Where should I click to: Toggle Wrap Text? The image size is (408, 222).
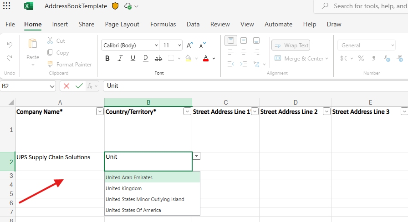click(291, 45)
